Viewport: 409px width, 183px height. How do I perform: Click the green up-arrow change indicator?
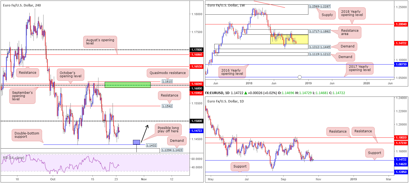pyautogui.click(x=246, y=93)
